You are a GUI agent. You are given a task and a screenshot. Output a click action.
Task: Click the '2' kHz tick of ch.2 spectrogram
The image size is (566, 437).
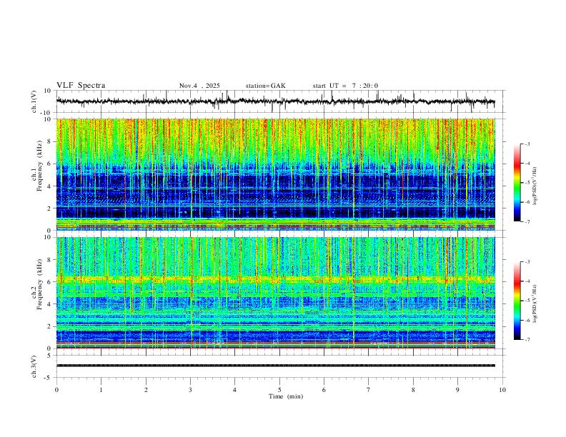tap(49, 326)
